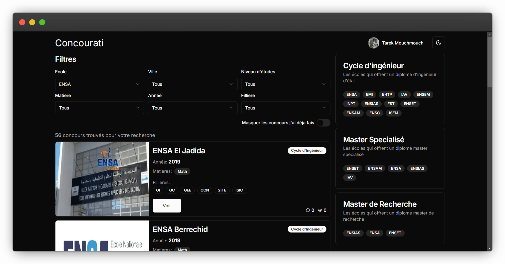
Task: Open the Ville dropdown
Action: [193, 84]
